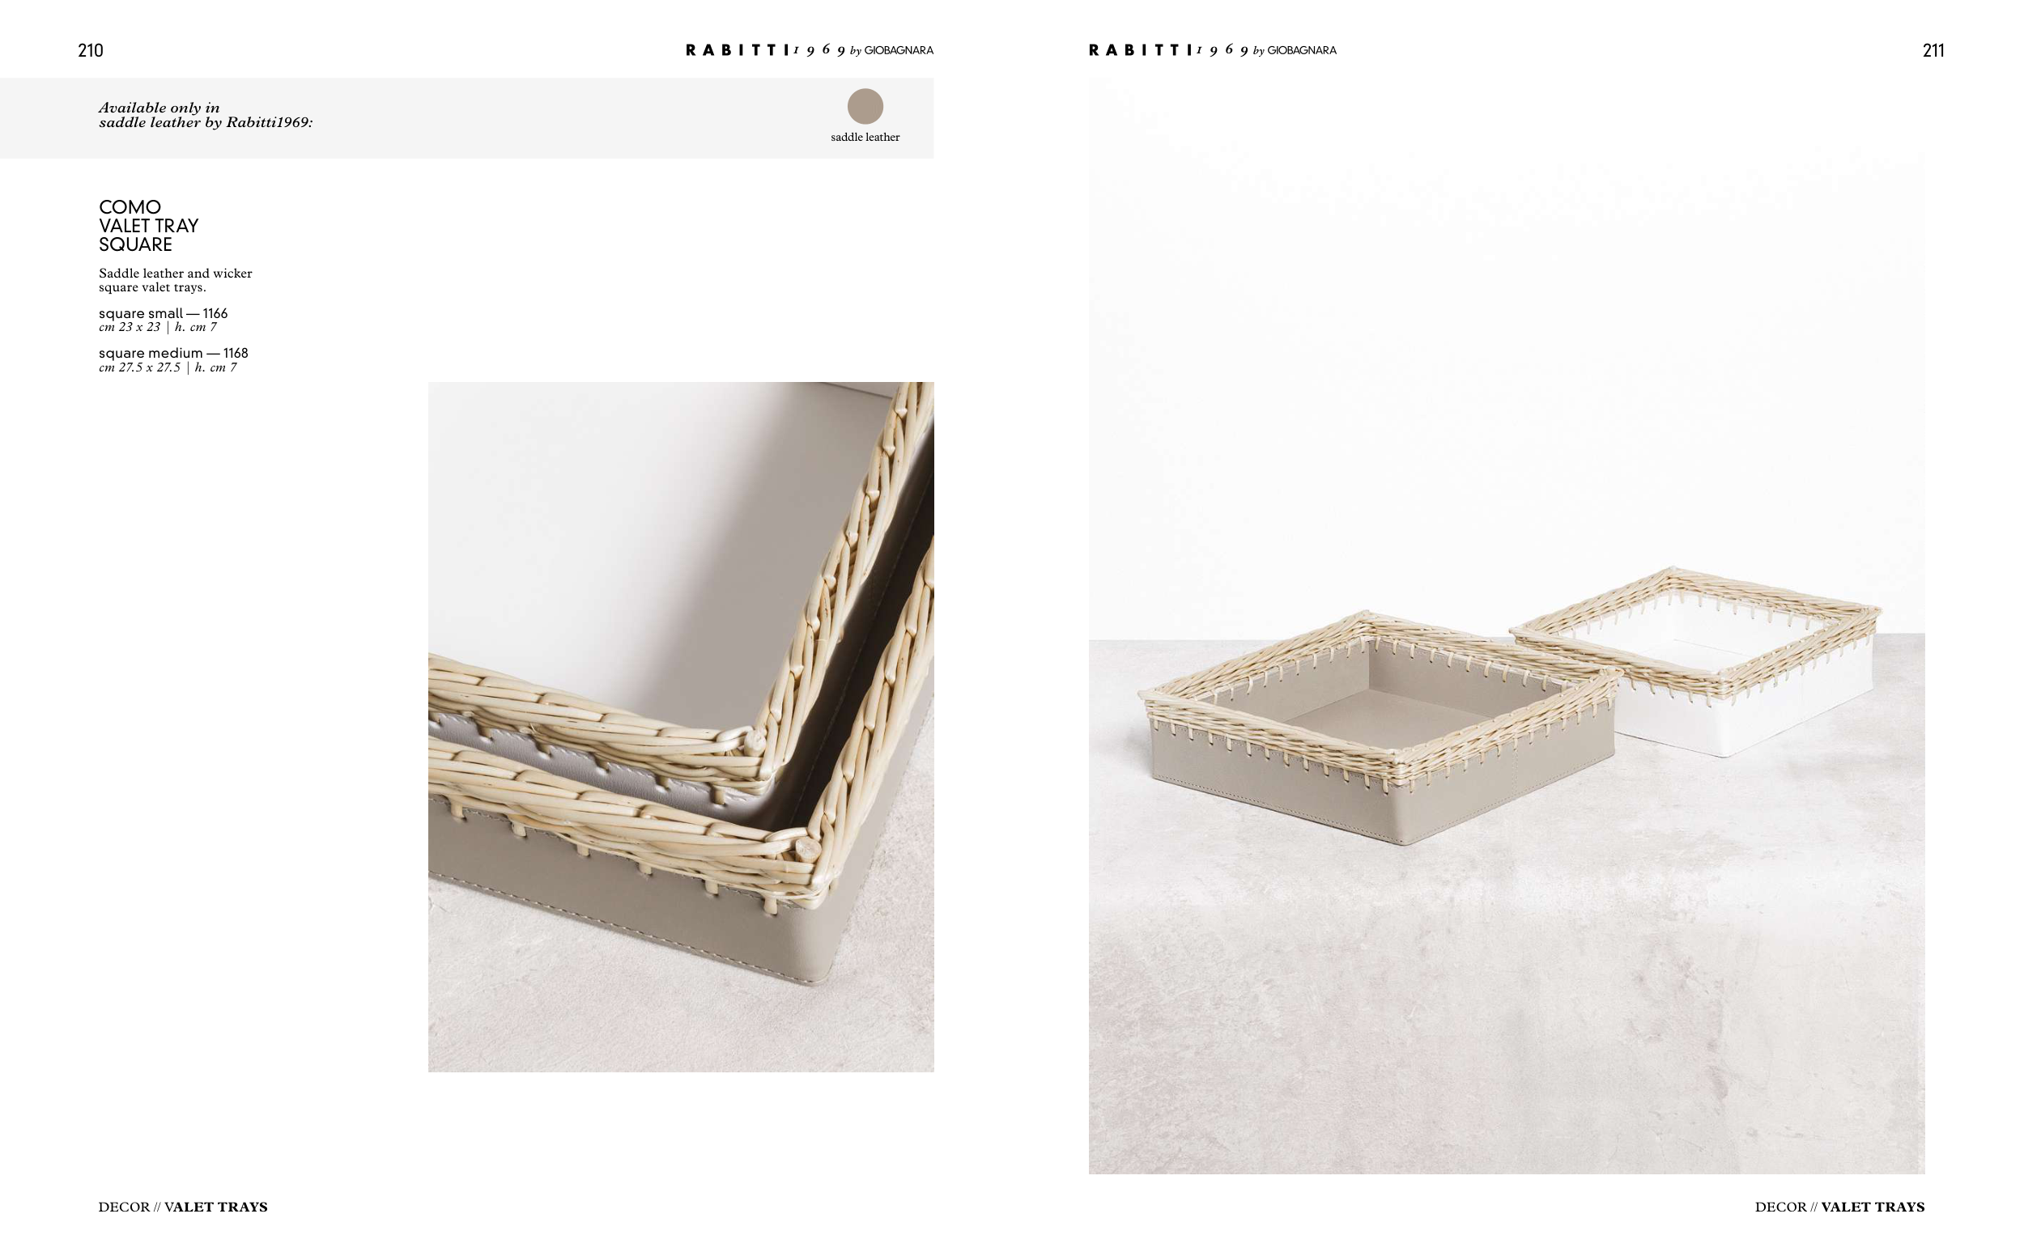Image resolution: width=2024 pixels, height=1252 pixels.
Task: Click page number 210
Action: click(x=90, y=50)
